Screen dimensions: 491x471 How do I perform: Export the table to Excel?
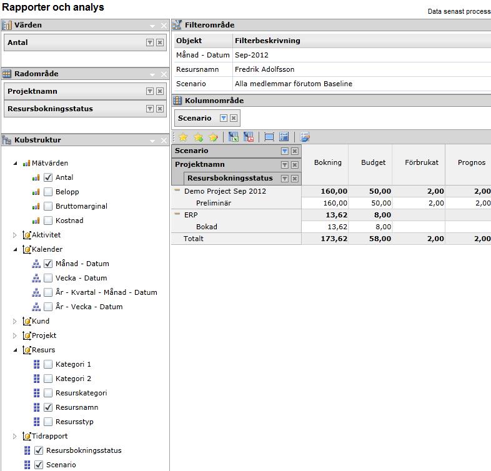[233, 137]
